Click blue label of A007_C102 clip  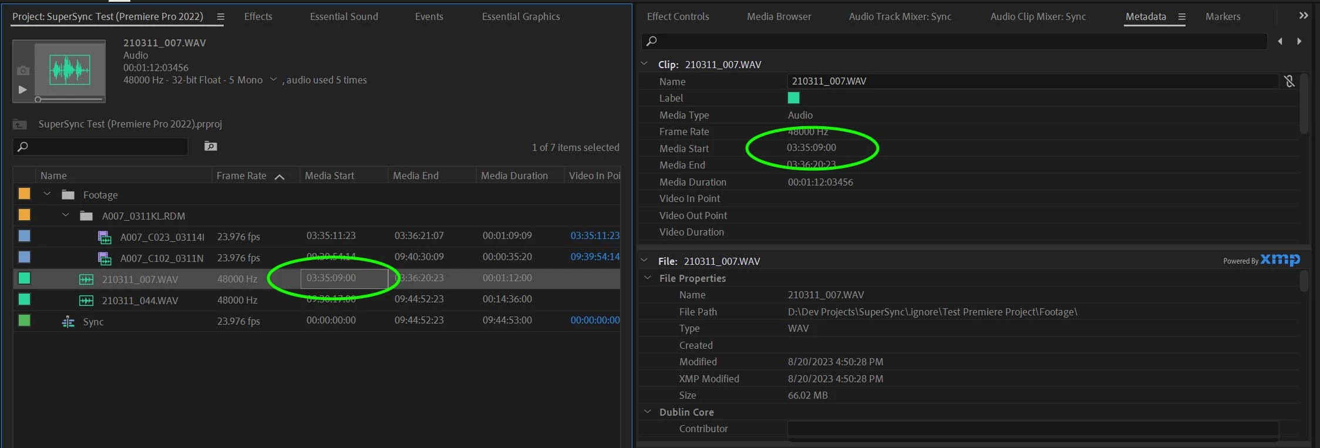point(24,257)
